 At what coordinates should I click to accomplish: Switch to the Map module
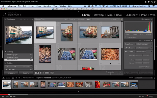click(x=110, y=15)
